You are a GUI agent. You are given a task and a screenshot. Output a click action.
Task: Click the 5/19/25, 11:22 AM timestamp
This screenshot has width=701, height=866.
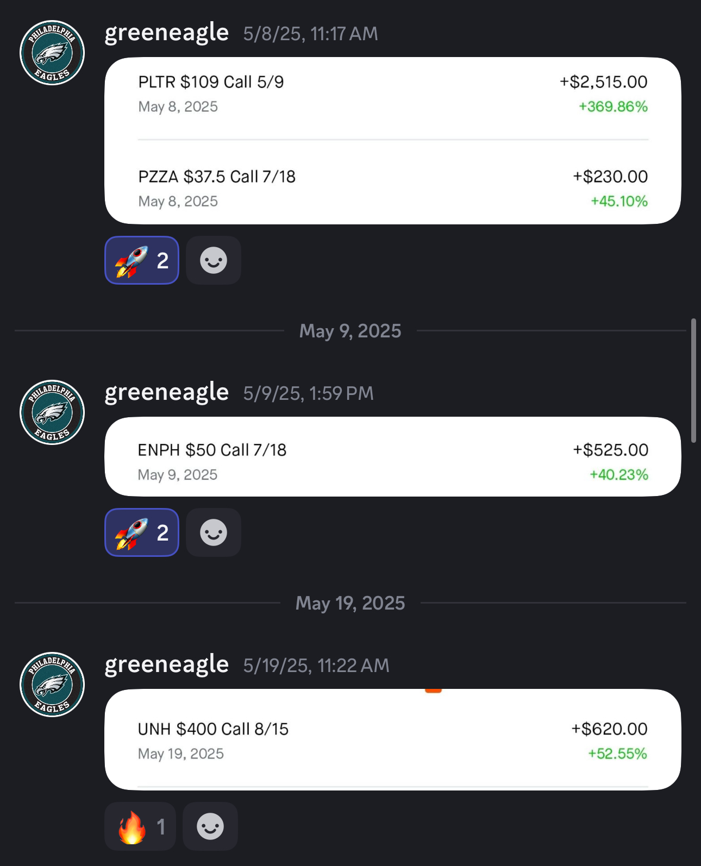(316, 666)
